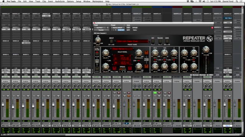
Task: Click the red plugin target button
Action: [212, 28]
